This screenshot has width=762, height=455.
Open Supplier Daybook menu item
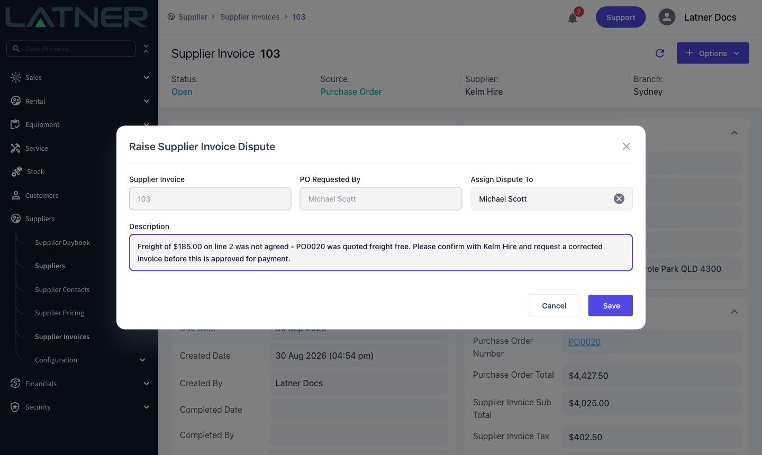coord(62,242)
